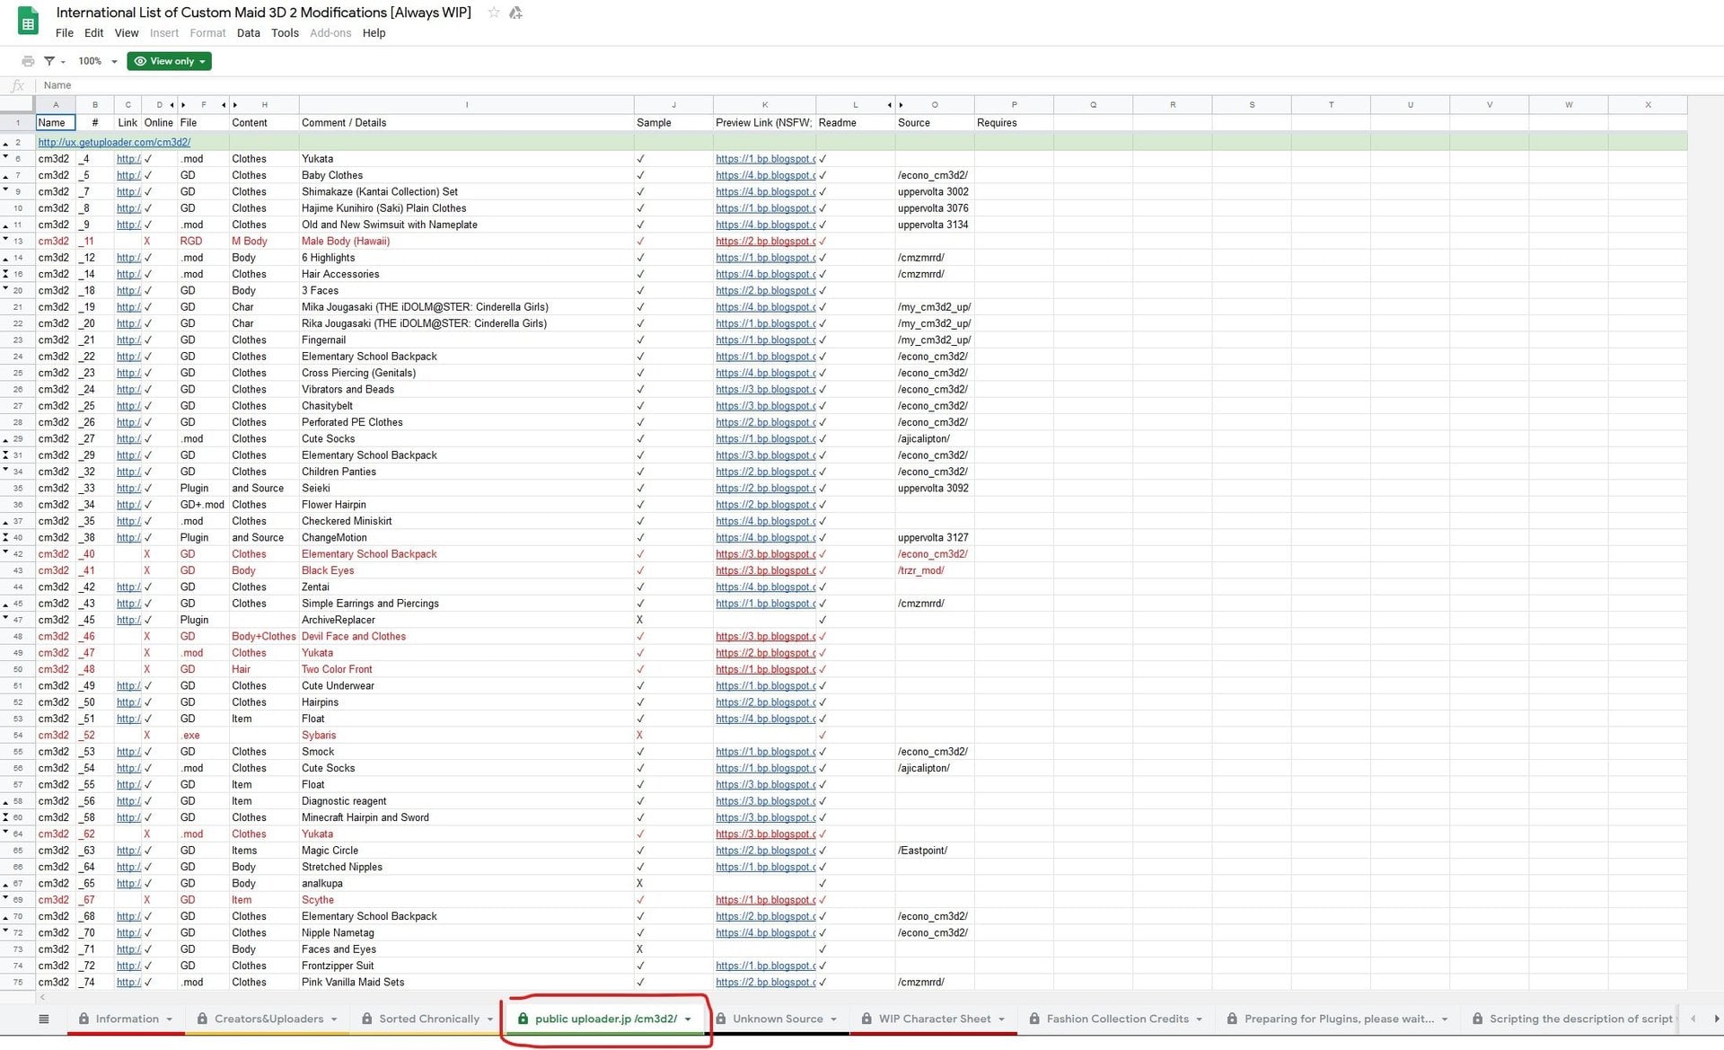Screen dimensions: 1724x1050
Task: Click lock icon on Creators&Uploaders tab
Action: pyautogui.click(x=202, y=1019)
